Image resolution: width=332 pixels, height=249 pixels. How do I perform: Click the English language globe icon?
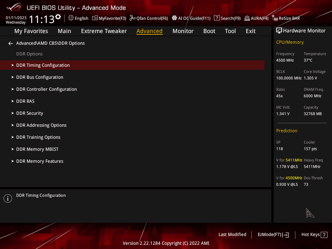[71, 18]
